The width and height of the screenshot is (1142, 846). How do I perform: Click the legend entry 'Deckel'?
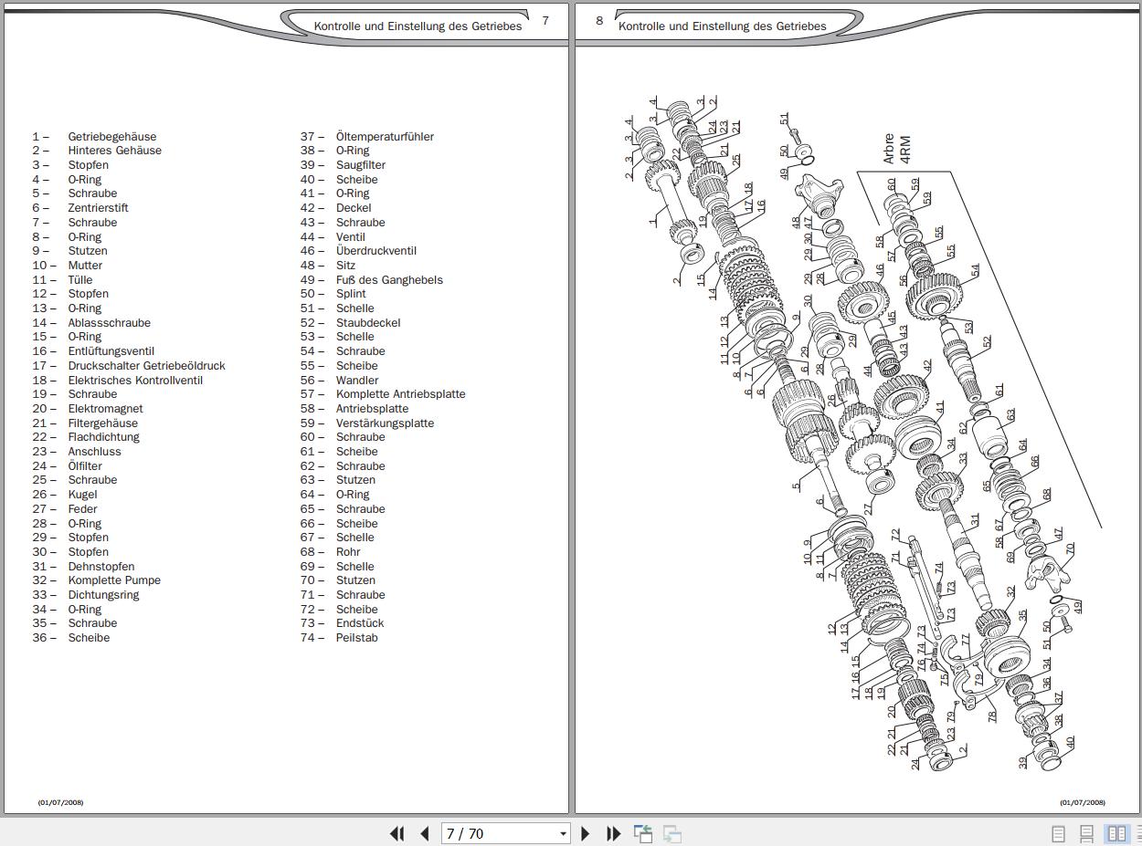pos(354,208)
